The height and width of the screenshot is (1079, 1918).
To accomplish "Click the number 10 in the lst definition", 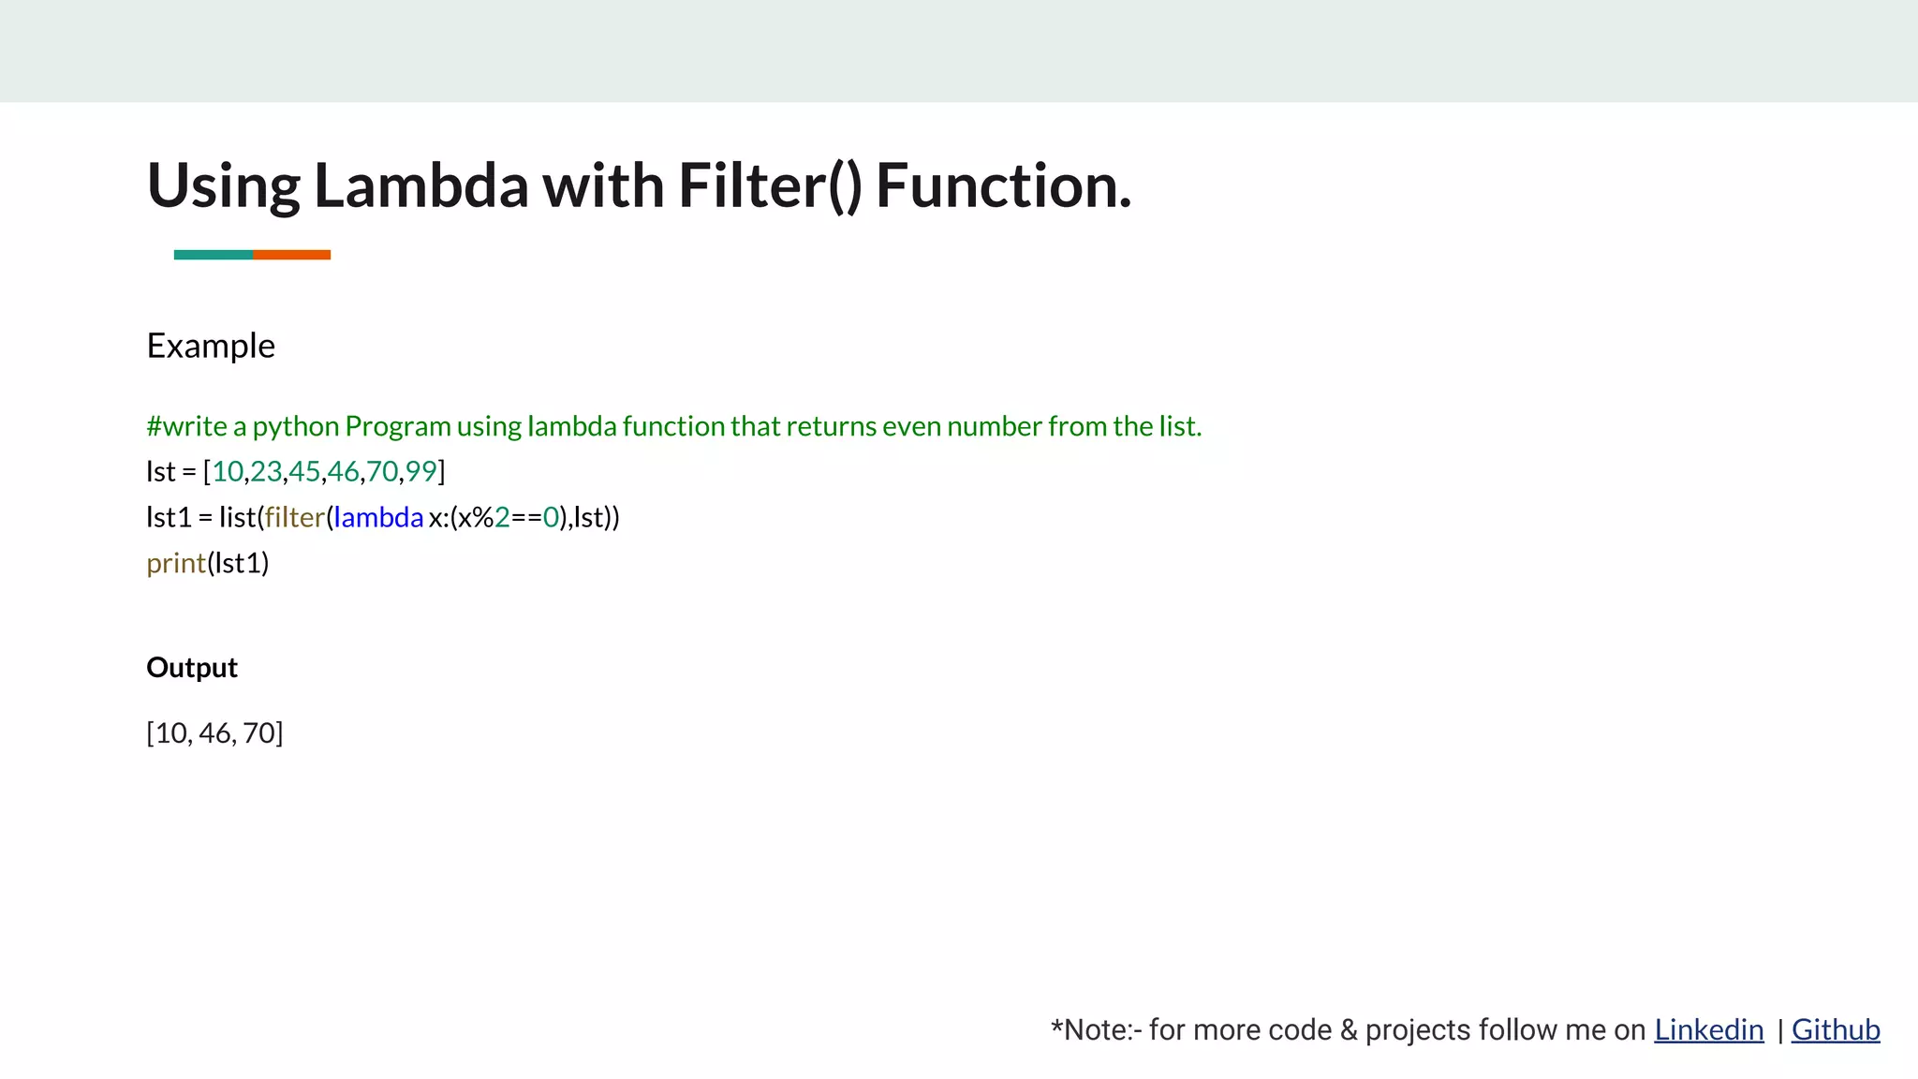I will point(228,471).
